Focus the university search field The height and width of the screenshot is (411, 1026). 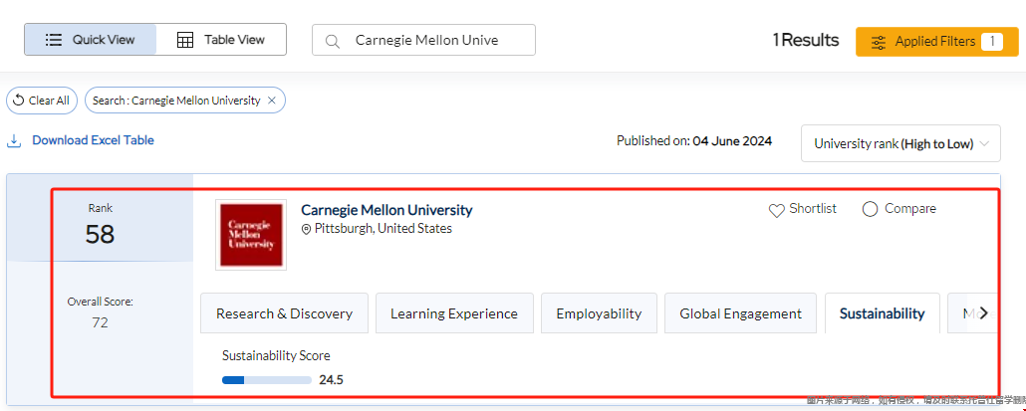[423, 40]
